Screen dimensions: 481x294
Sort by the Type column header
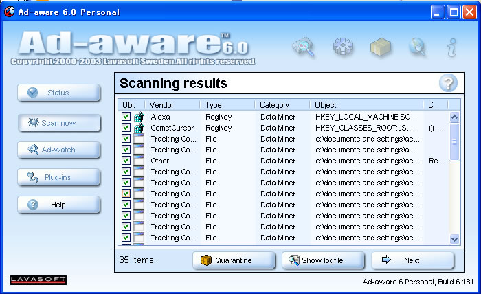tap(227, 105)
